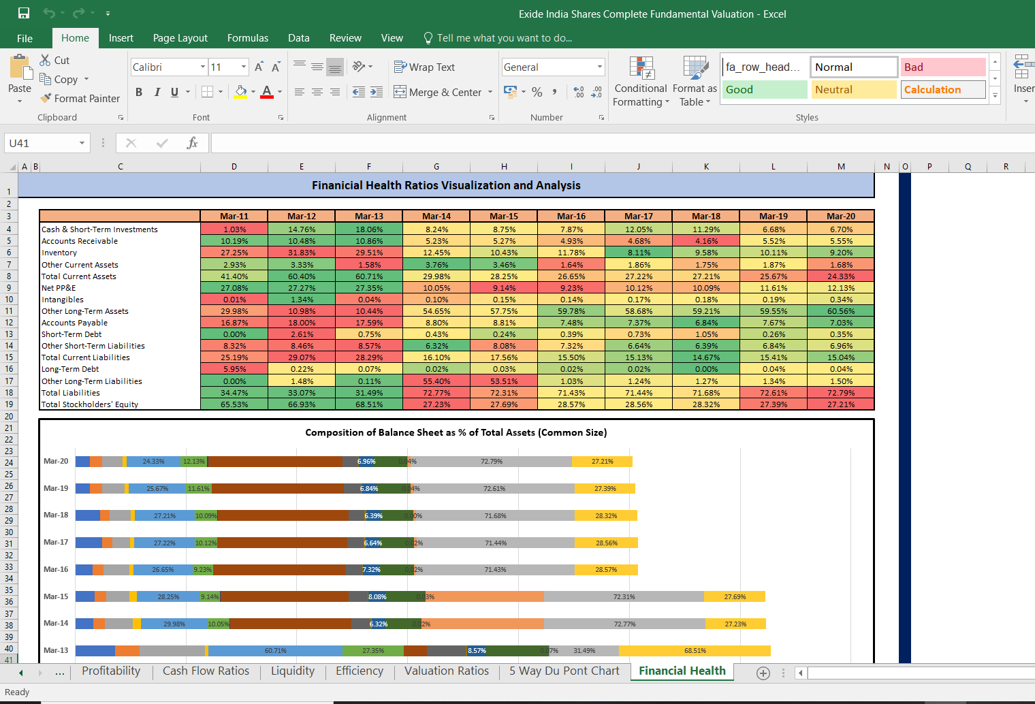
Task: Switch to the Page Layout tab
Action: click(x=180, y=38)
